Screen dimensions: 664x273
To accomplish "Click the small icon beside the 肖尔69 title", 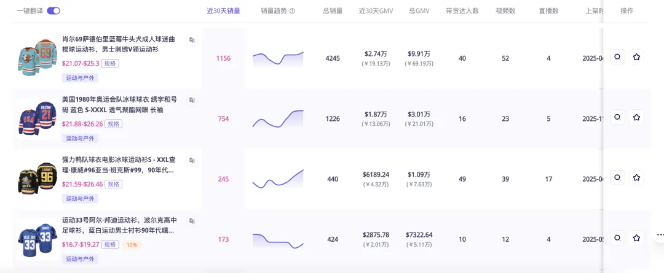I will [x=192, y=40].
